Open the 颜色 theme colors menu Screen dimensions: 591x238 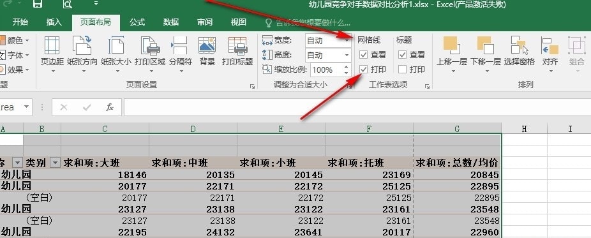15,40
